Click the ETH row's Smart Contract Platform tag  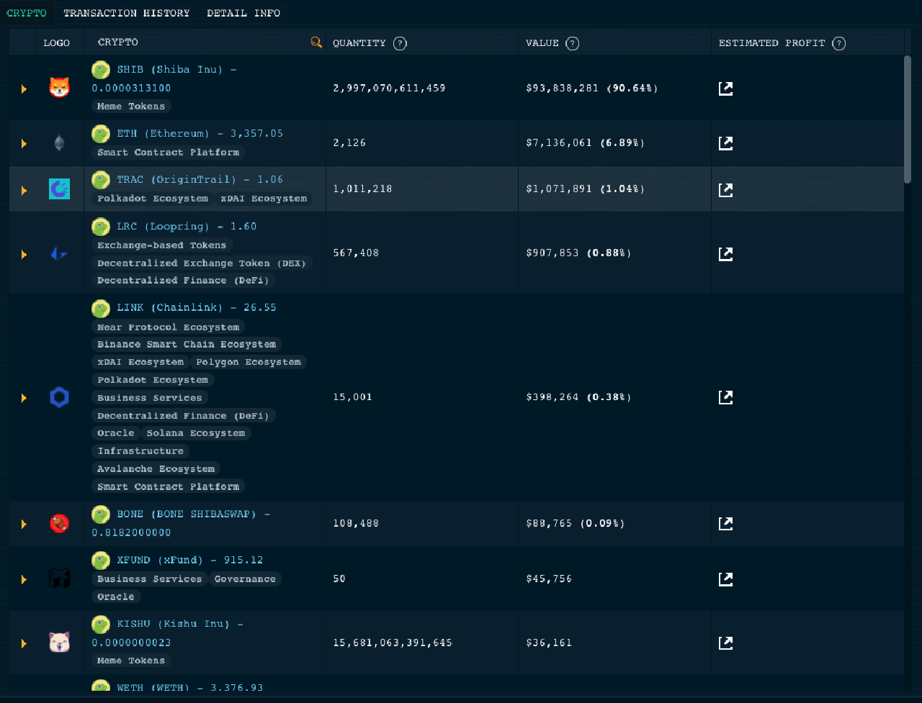(168, 153)
